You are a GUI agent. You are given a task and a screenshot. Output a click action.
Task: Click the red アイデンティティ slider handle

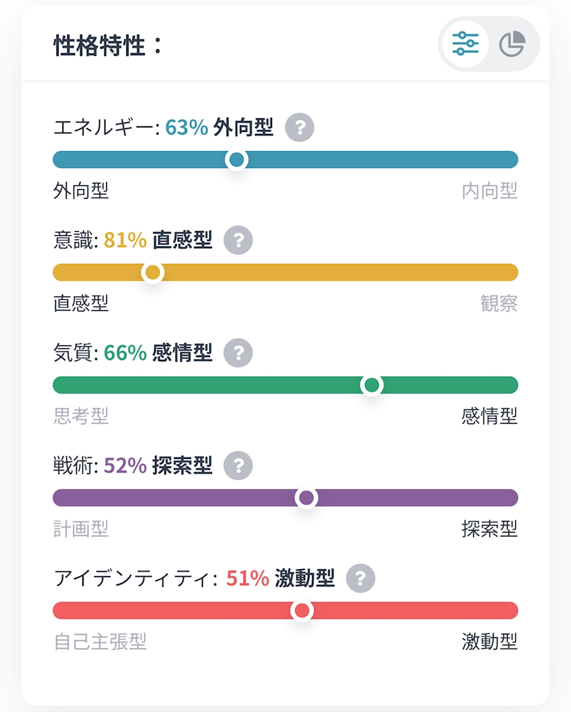click(x=302, y=611)
